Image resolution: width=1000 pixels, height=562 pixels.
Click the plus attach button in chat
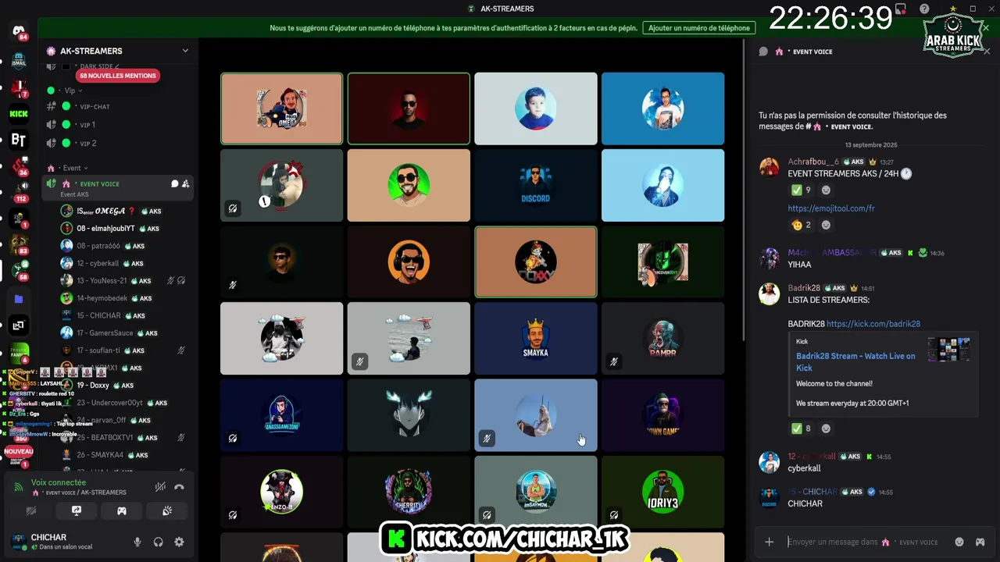(x=770, y=542)
